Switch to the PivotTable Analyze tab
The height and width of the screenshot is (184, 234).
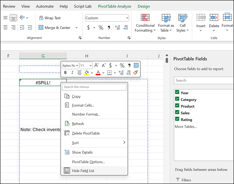[x=114, y=6]
